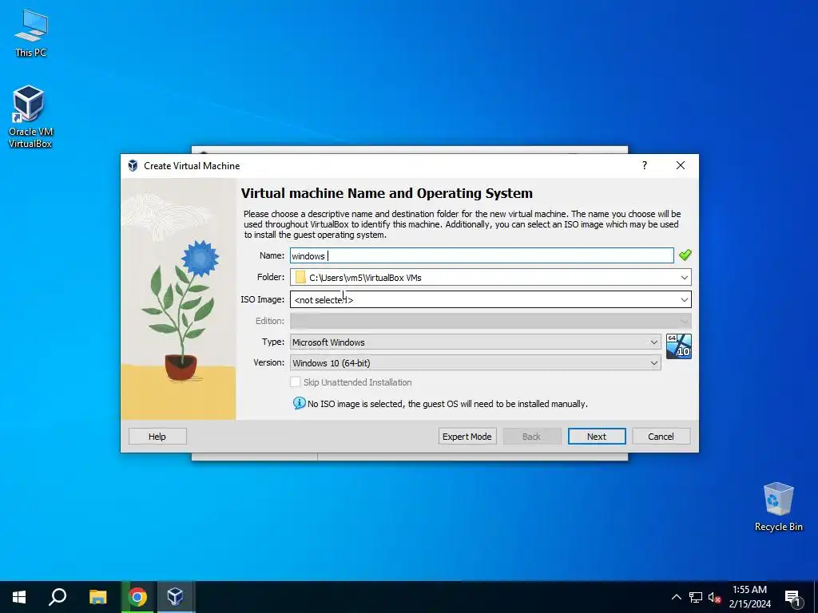
Task: Click the question mark help button in title bar
Action: [x=645, y=165]
